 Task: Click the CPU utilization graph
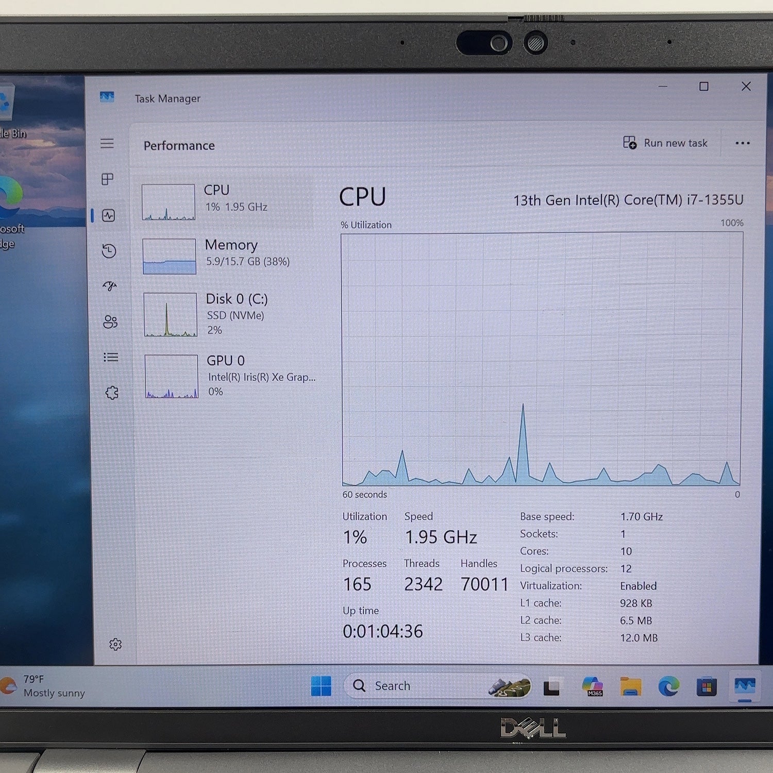(x=541, y=359)
